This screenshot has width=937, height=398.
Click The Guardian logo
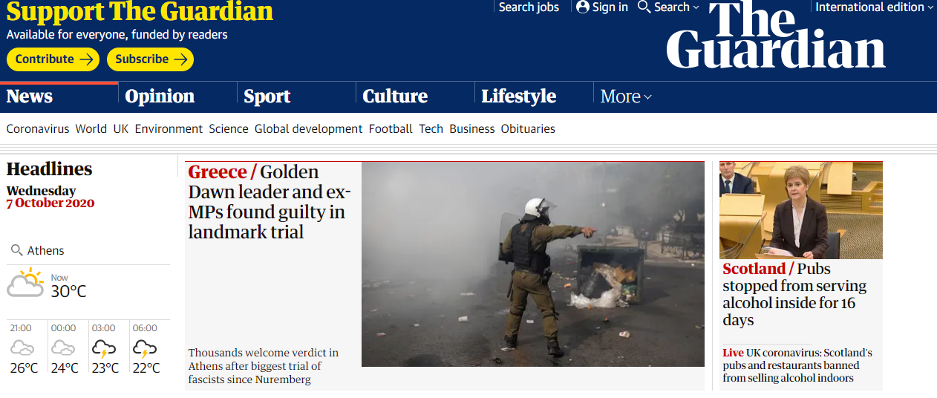tap(776, 36)
